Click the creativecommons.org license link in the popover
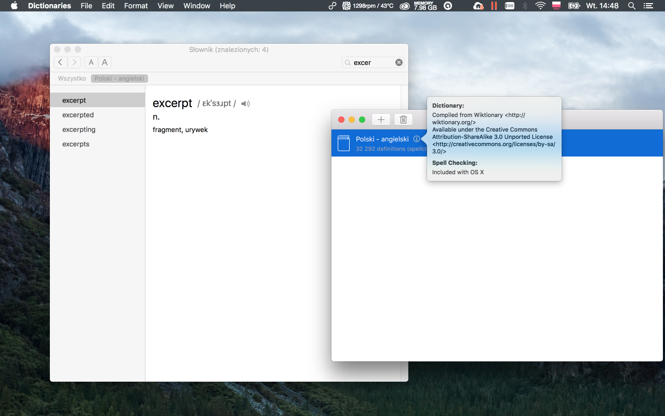 click(x=494, y=148)
